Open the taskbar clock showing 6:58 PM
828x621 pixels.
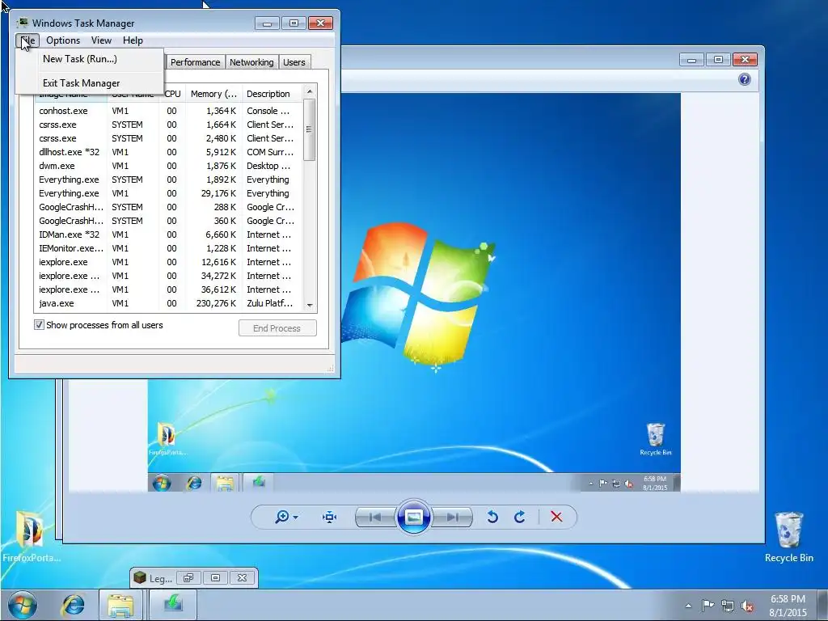tap(788, 606)
